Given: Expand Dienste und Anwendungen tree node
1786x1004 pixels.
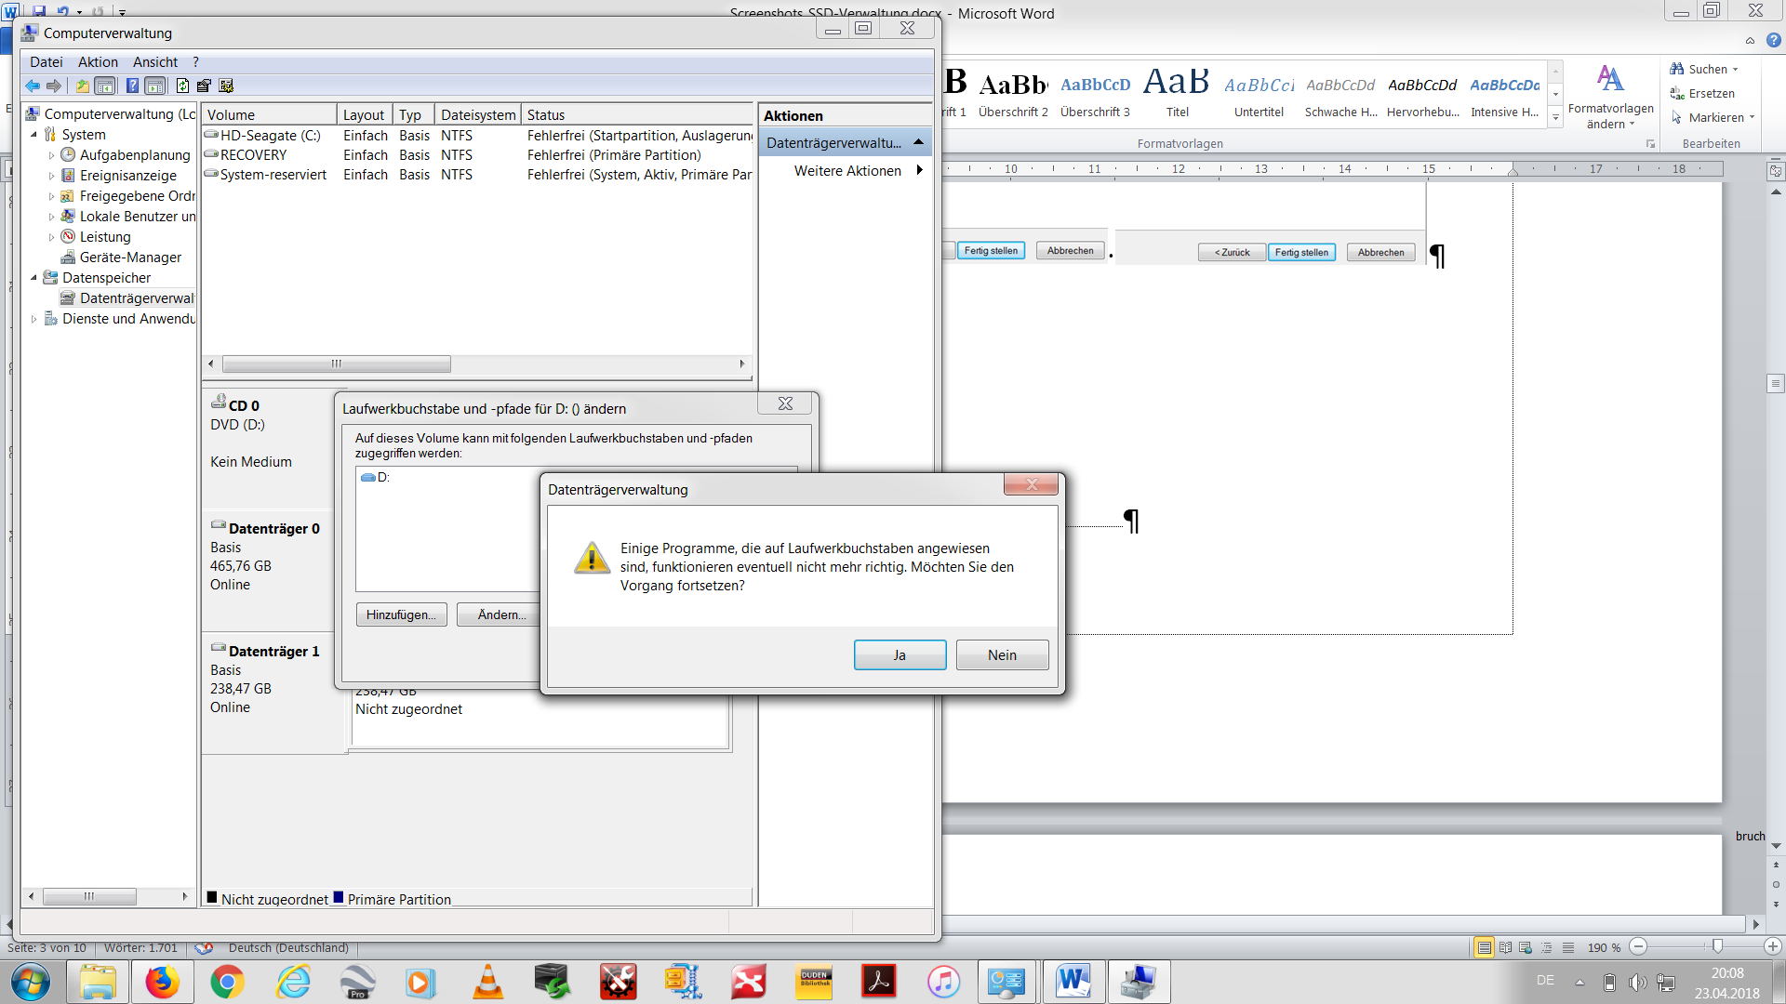Looking at the screenshot, I should (34, 319).
